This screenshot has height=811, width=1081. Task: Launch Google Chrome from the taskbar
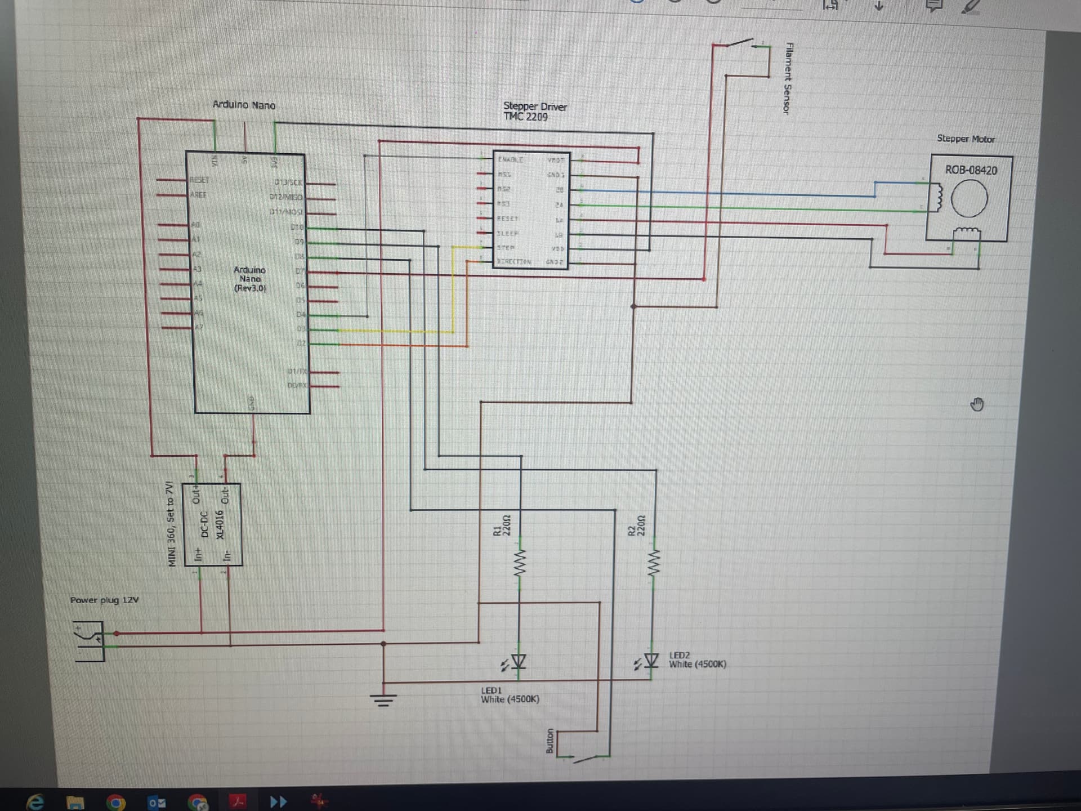point(117,802)
